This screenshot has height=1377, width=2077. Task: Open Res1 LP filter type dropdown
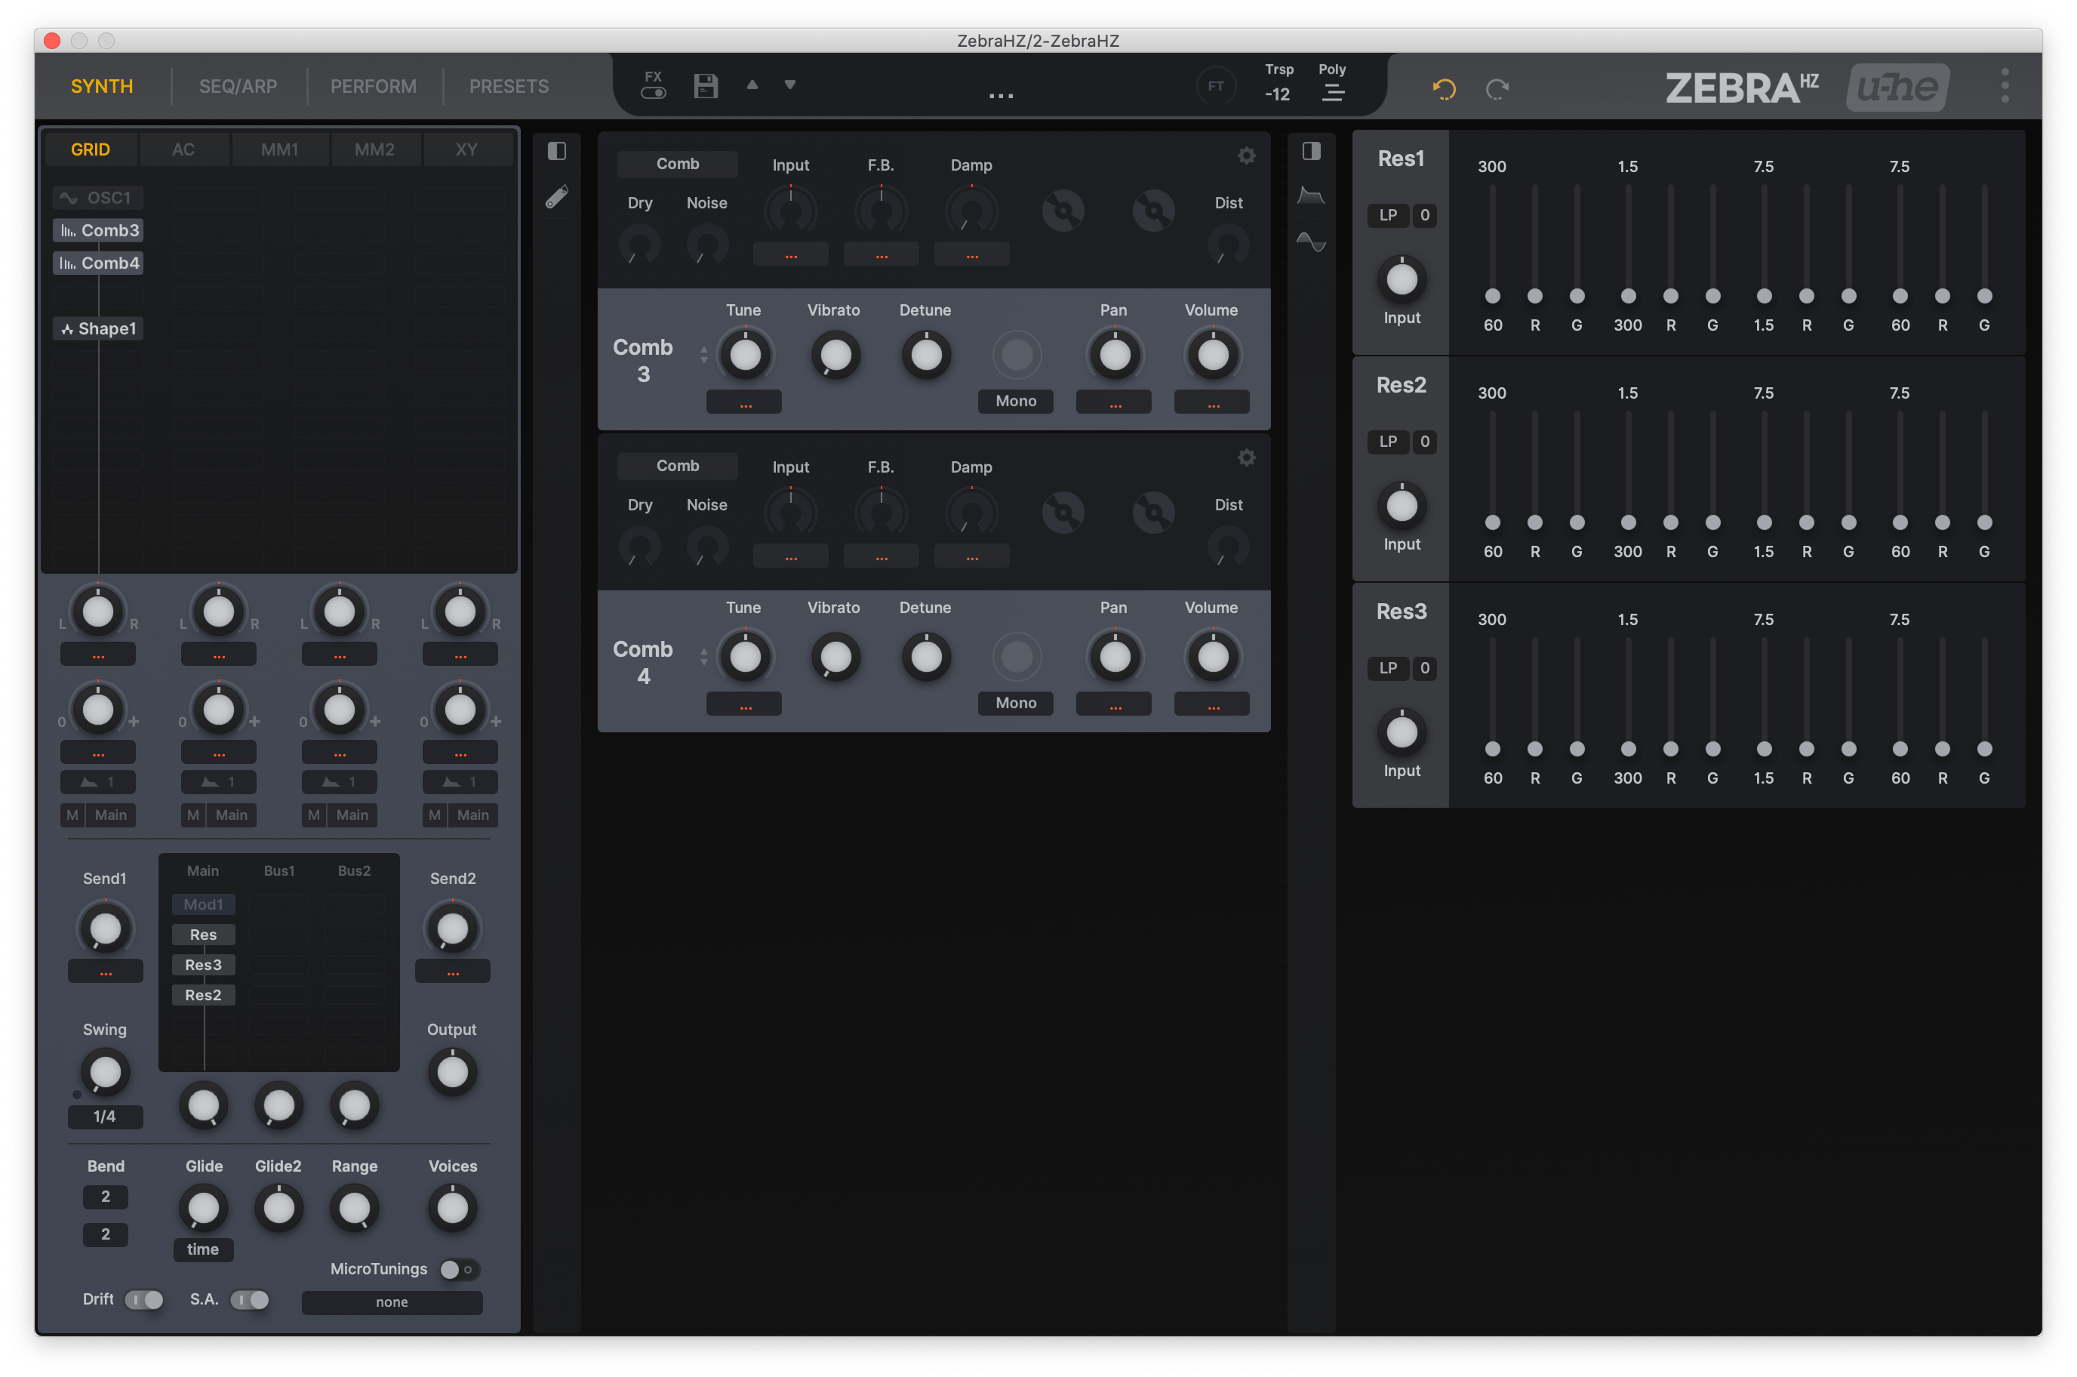[1388, 215]
